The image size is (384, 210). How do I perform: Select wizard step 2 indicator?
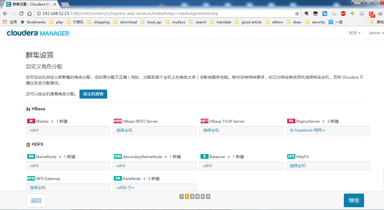[187, 196]
